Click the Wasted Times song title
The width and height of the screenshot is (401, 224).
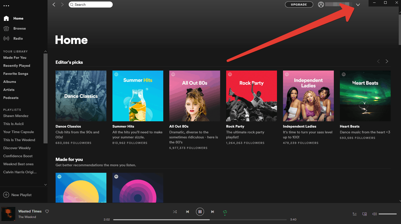tap(30, 211)
